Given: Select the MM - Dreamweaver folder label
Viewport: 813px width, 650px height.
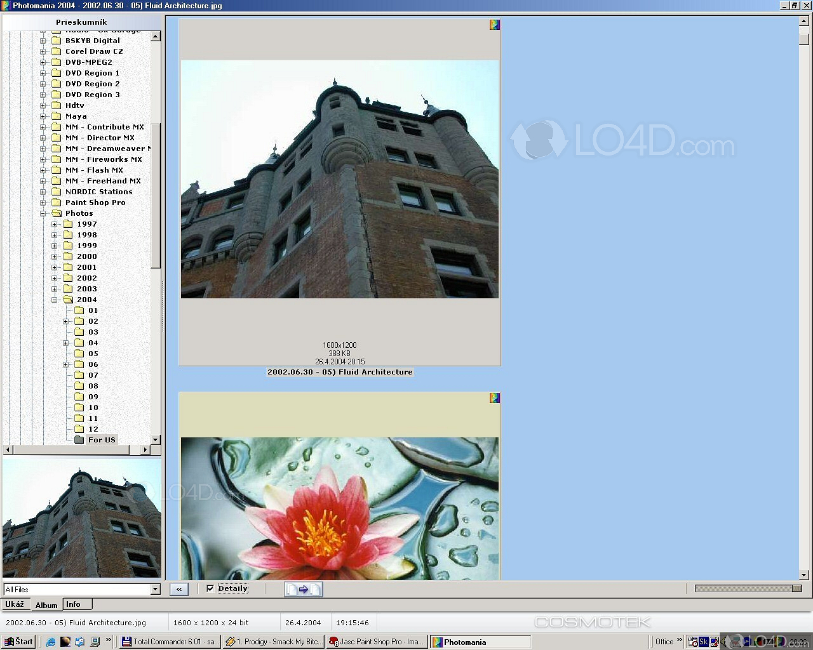Looking at the screenshot, I should coord(107,149).
